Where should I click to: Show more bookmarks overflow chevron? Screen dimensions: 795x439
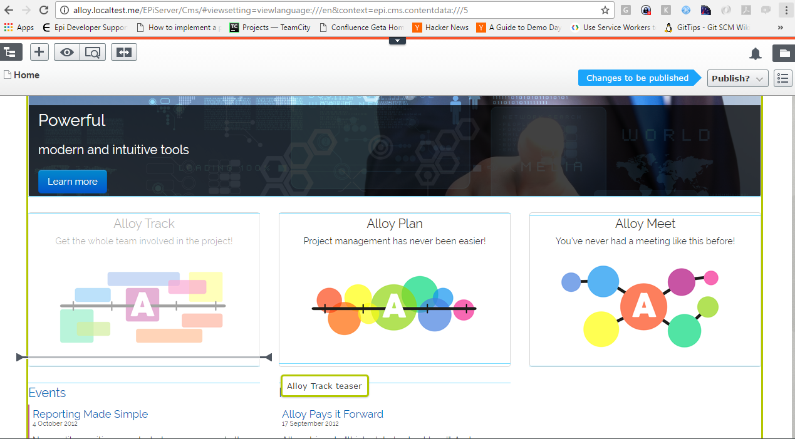780,28
